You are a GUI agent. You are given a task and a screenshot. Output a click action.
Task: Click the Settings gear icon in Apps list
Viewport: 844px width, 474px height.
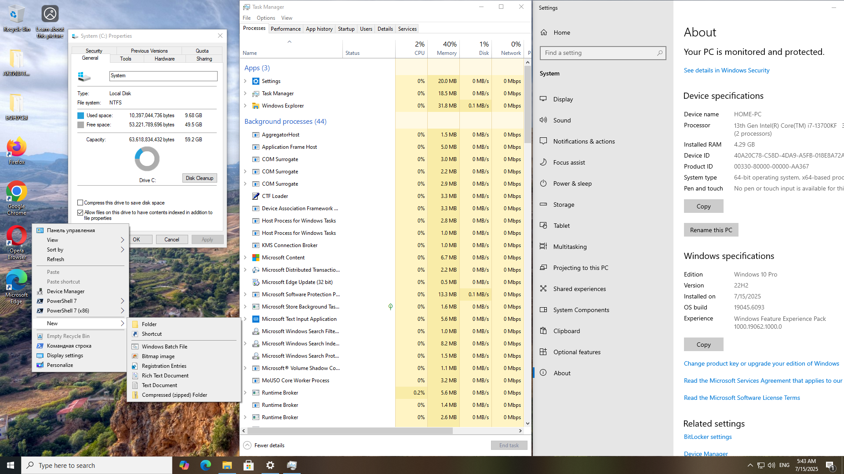point(256,81)
